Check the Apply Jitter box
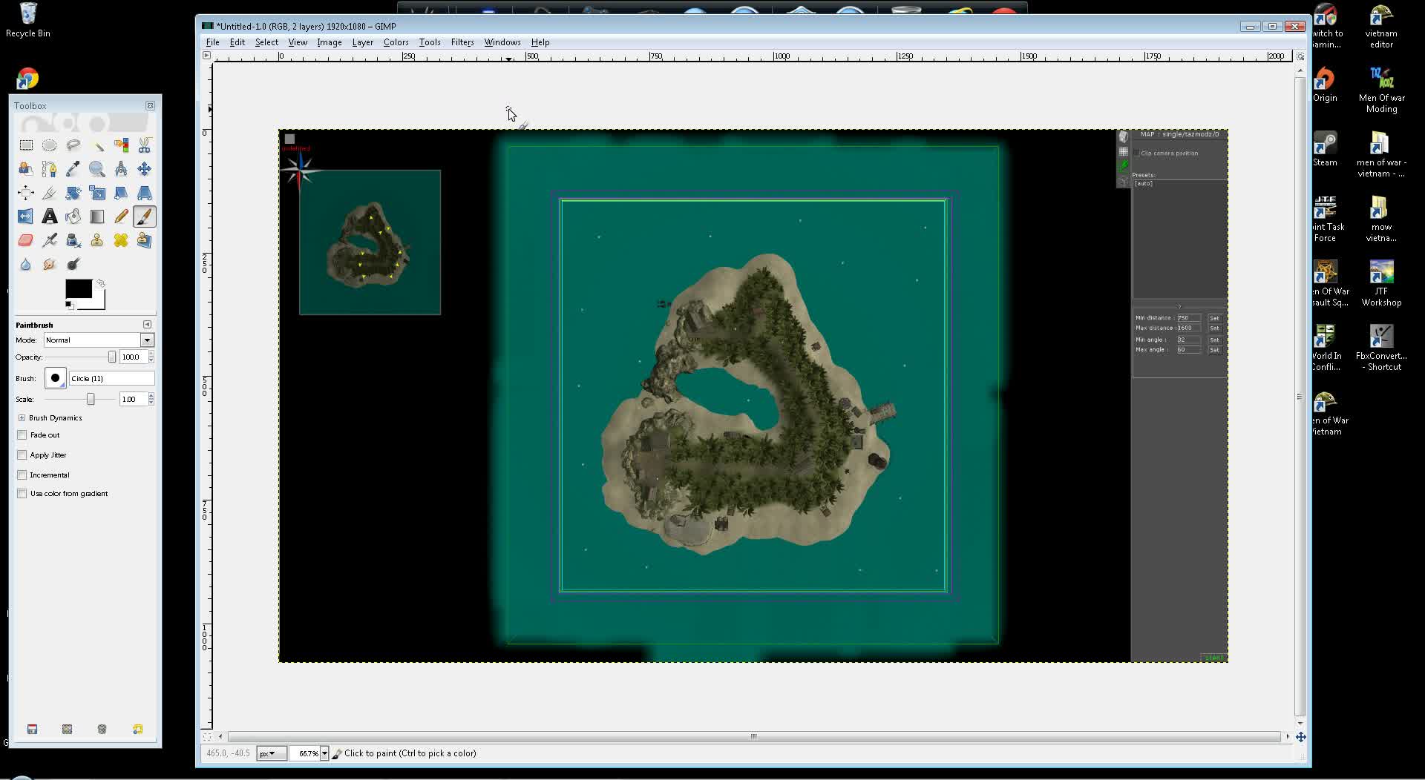This screenshot has height=780, width=1425. tap(22, 455)
